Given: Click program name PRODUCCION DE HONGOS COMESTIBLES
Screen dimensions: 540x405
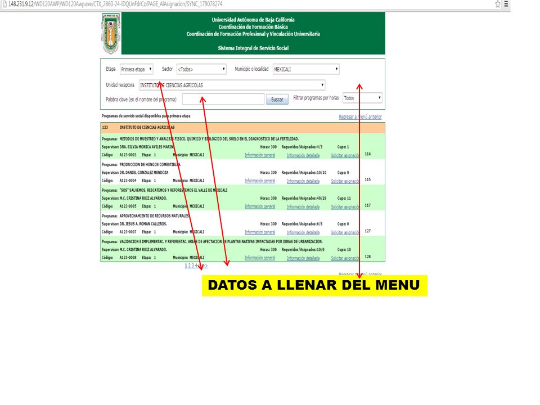Looking at the screenshot, I should (151, 165).
